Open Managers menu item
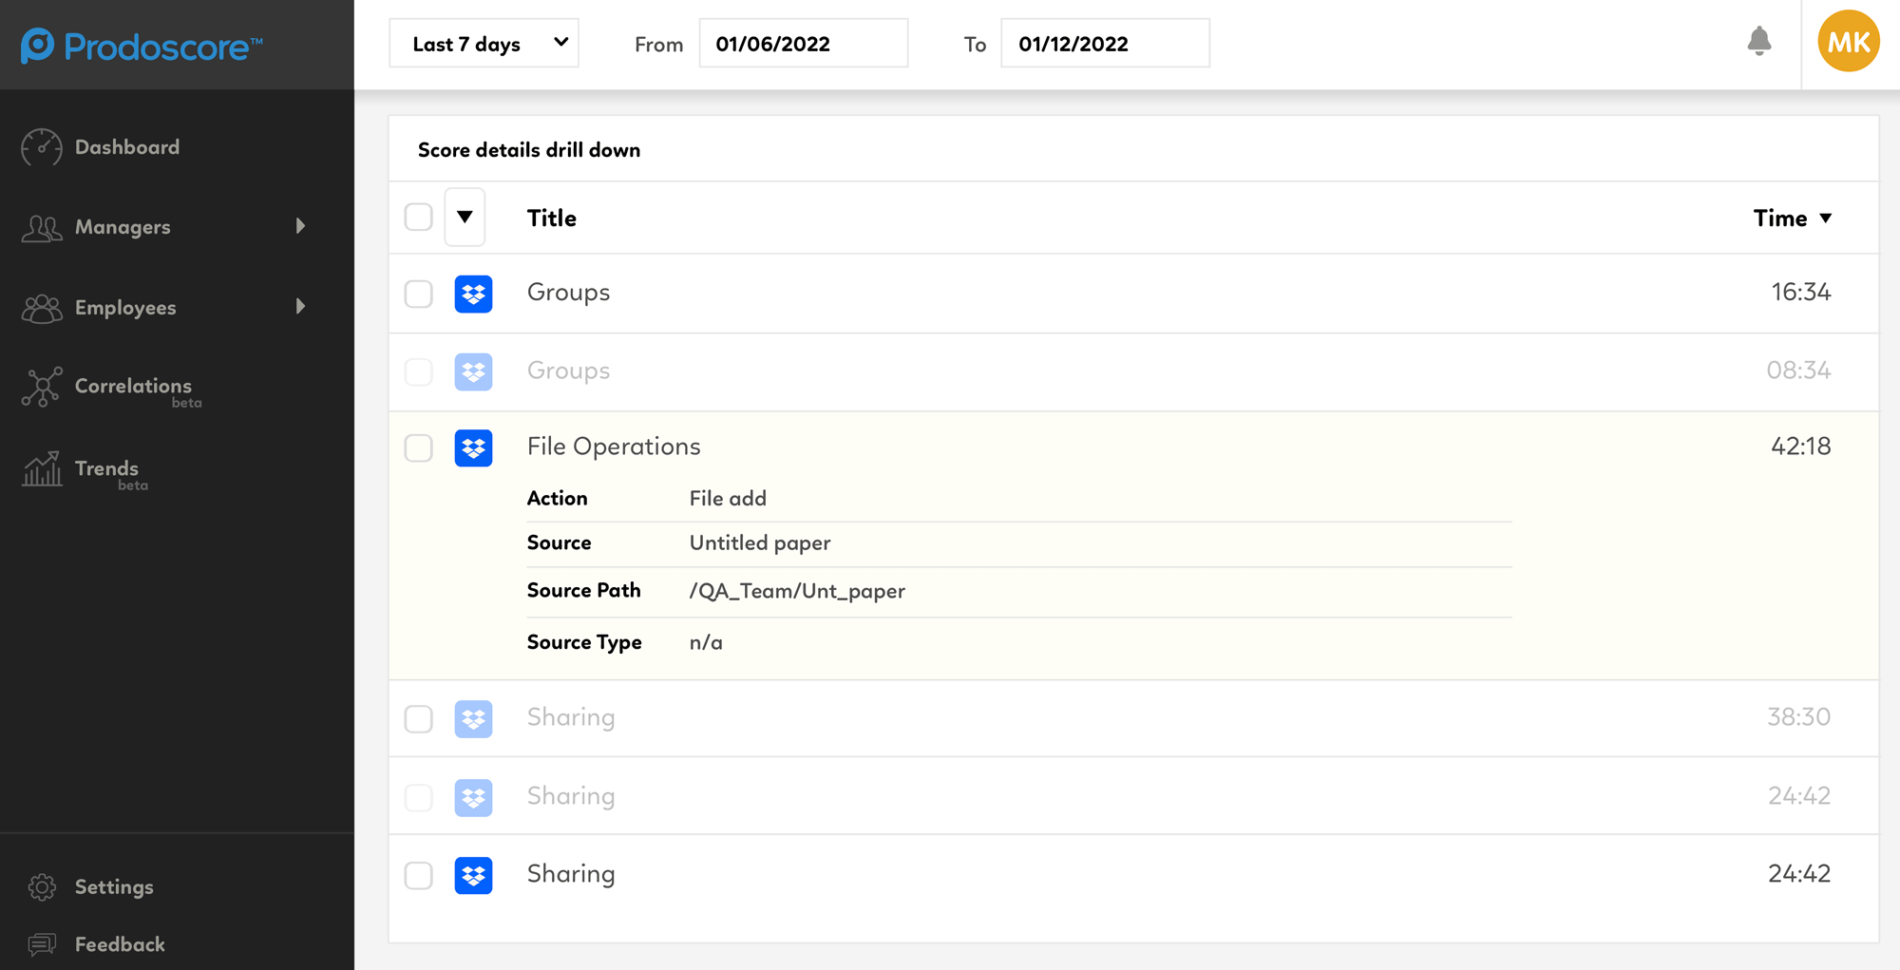 click(123, 227)
